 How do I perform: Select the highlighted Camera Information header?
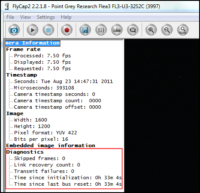pyautogui.click(x=33, y=43)
